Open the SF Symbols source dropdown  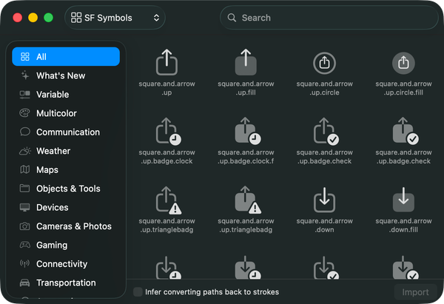tap(115, 18)
